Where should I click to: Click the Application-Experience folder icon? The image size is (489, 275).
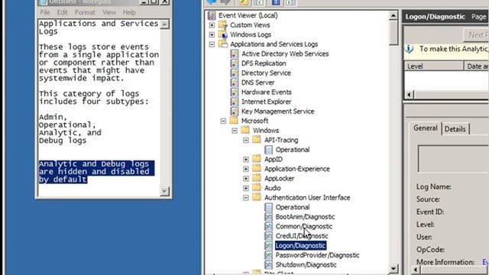coord(257,169)
